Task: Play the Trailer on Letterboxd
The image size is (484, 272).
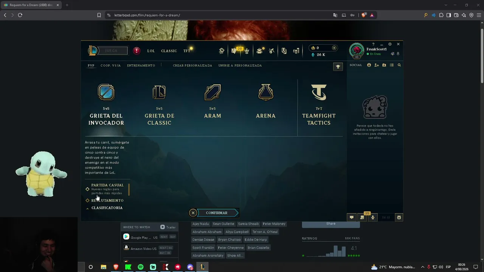Action: pyautogui.click(x=168, y=227)
